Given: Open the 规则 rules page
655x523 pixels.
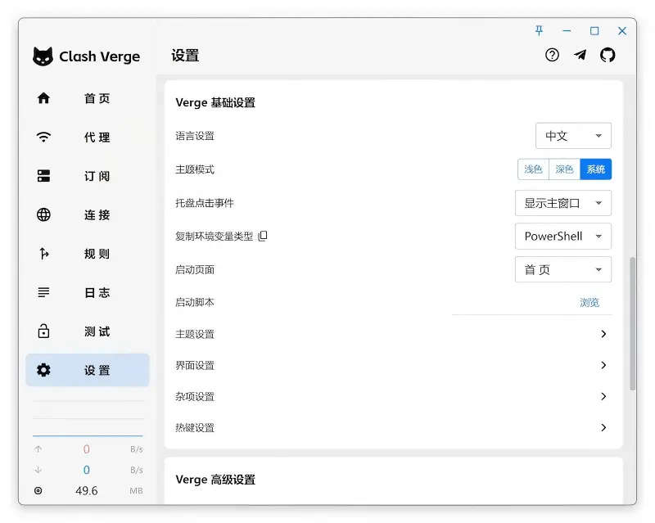Looking at the screenshot, I should (x=88, y=254).
